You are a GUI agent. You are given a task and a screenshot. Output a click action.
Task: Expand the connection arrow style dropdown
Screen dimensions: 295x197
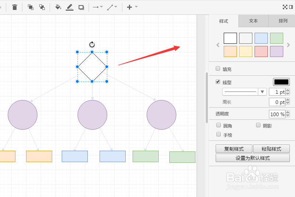(x=98, y=7)
